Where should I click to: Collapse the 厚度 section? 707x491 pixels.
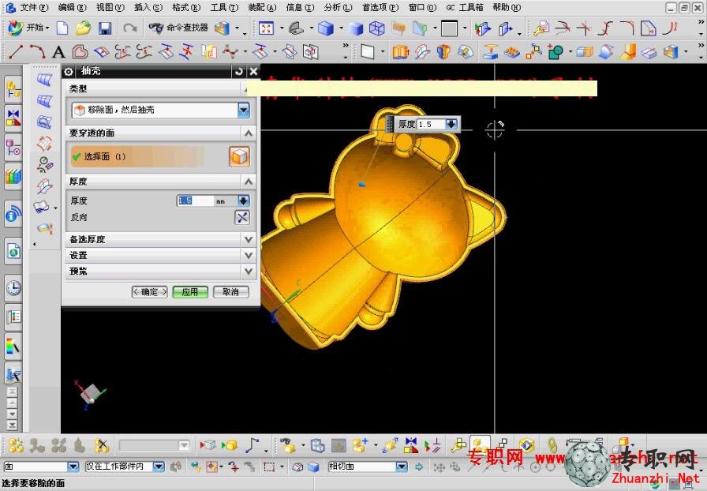tap(249, 182)
